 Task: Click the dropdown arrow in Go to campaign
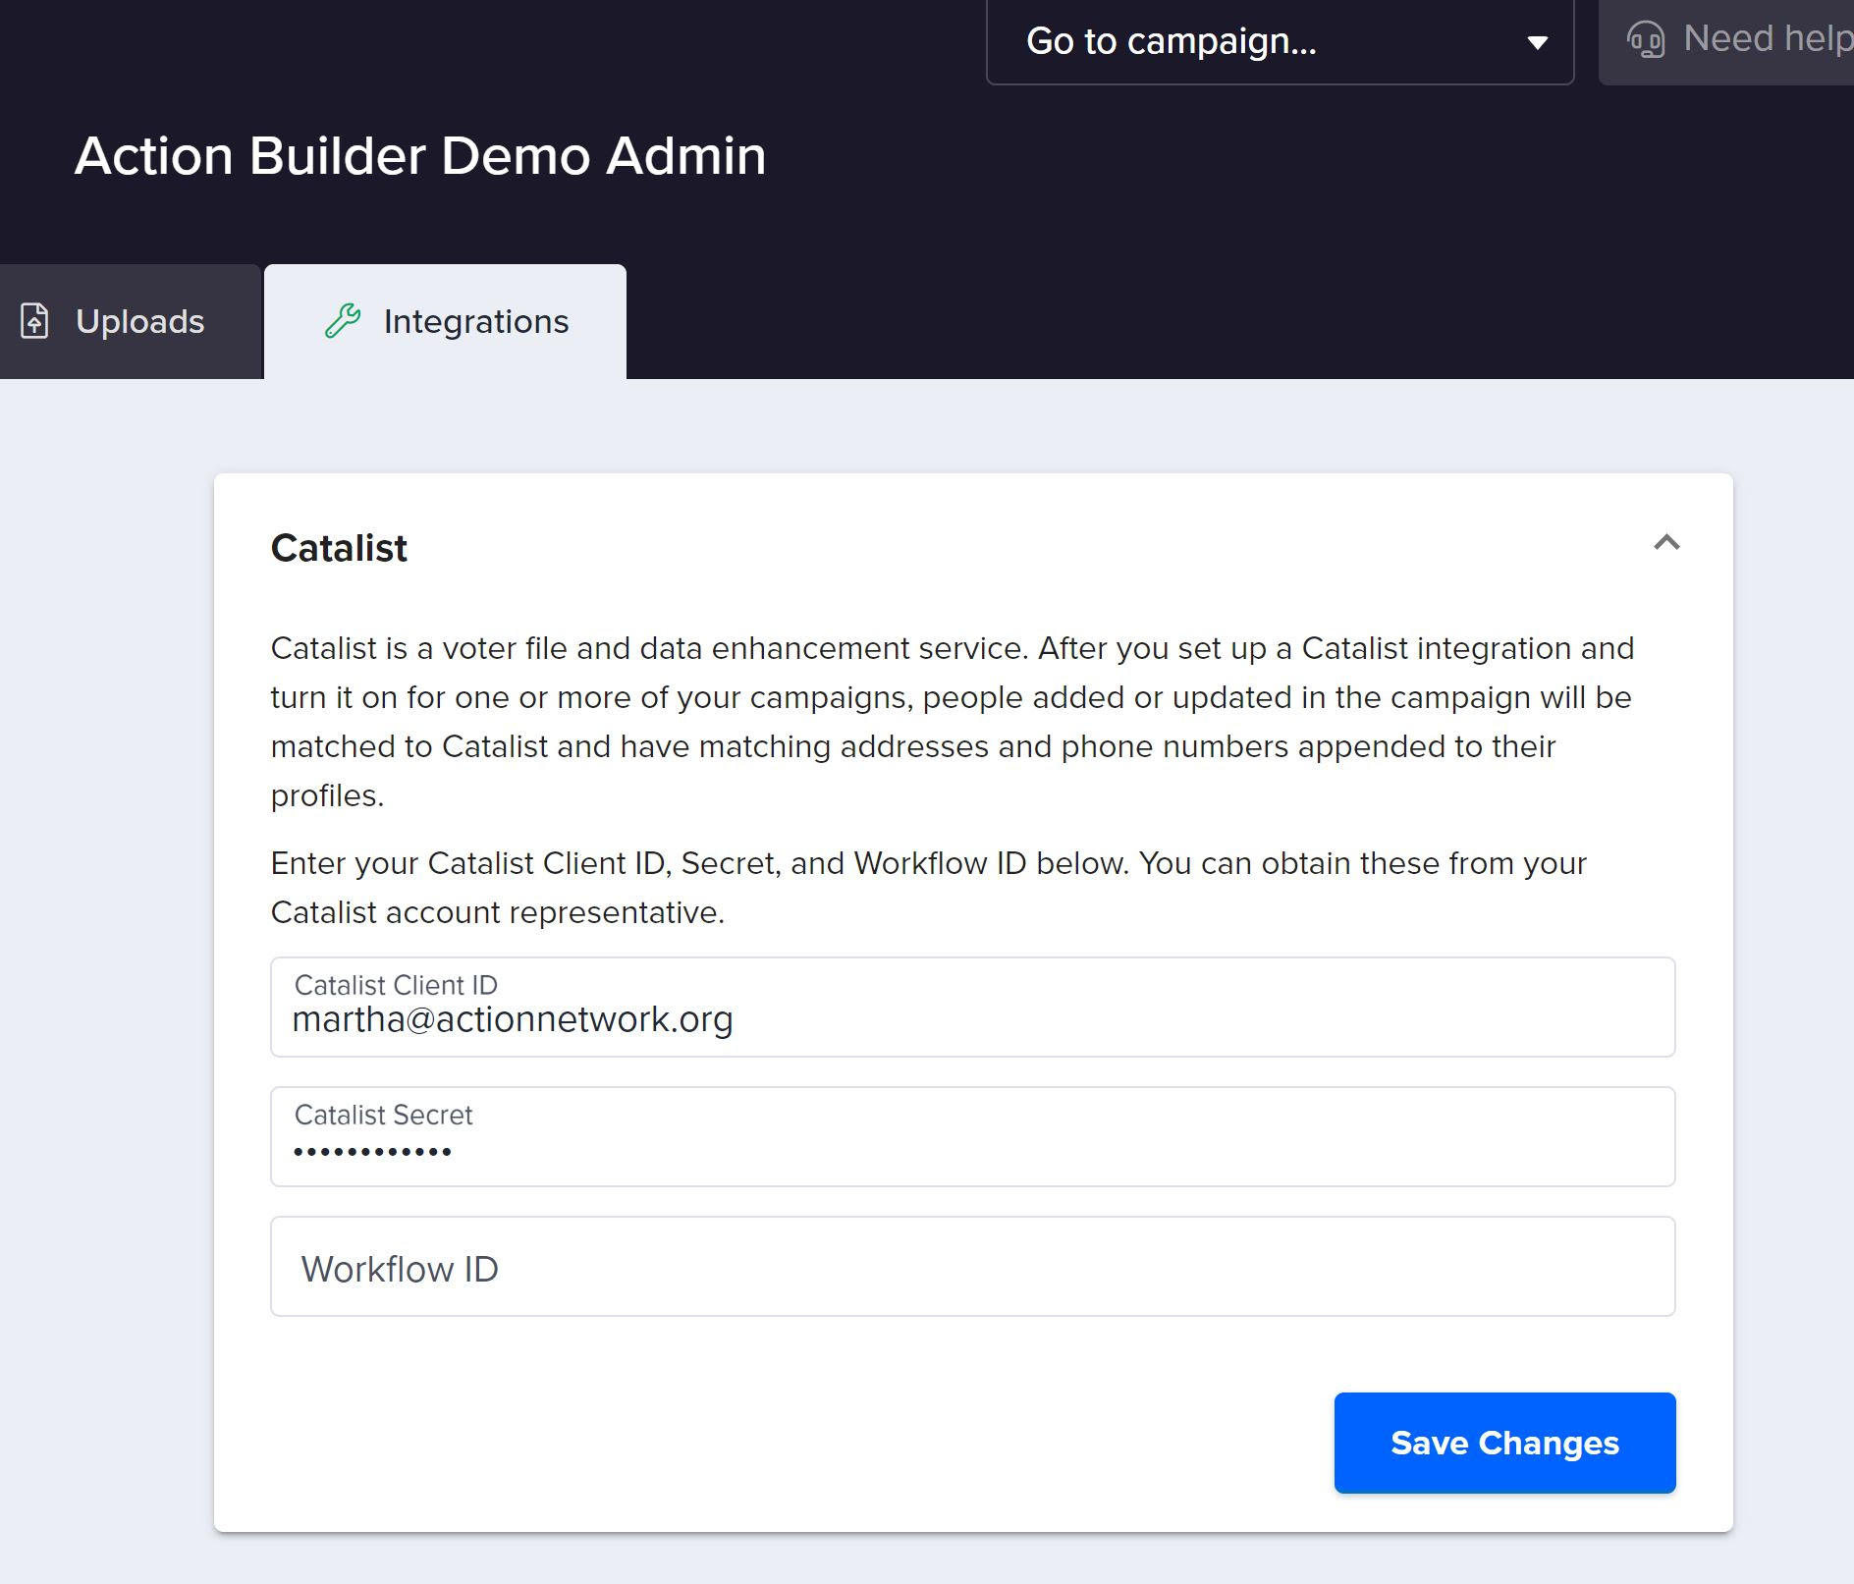[1535, 44]
